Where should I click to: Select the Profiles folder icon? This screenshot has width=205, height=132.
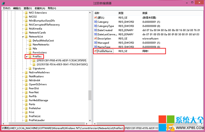30,56
